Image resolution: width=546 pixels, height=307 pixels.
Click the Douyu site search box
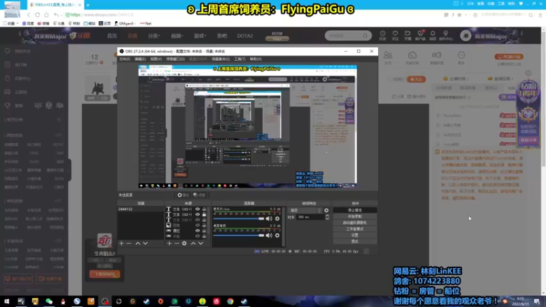tap(348, 35)
